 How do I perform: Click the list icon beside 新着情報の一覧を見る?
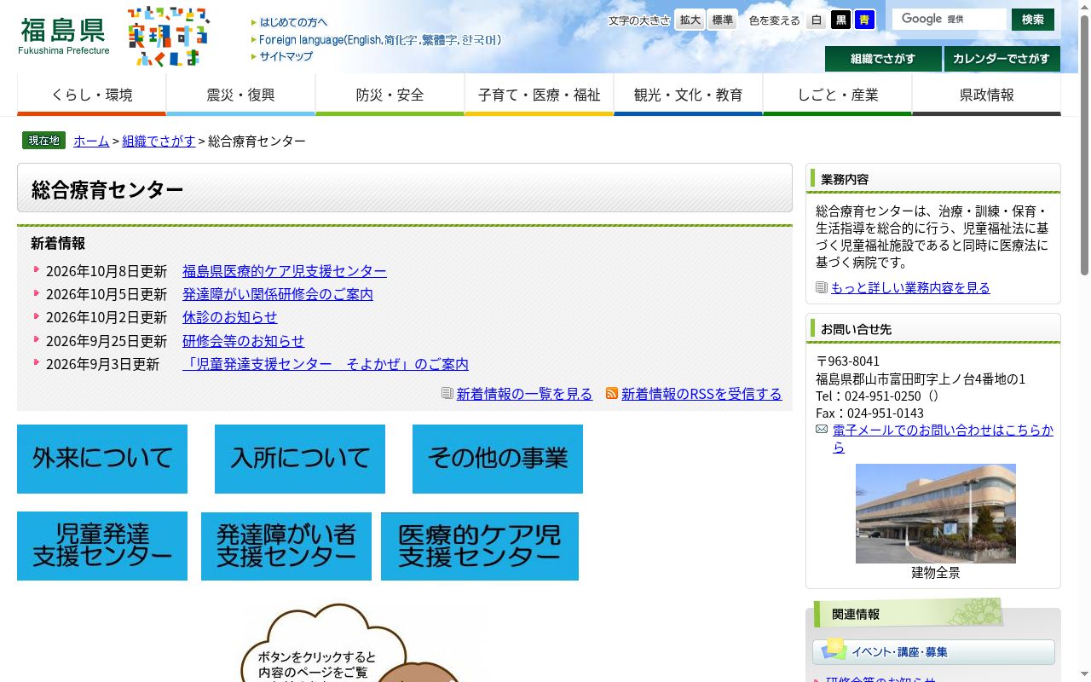click(x=447, y=393)
